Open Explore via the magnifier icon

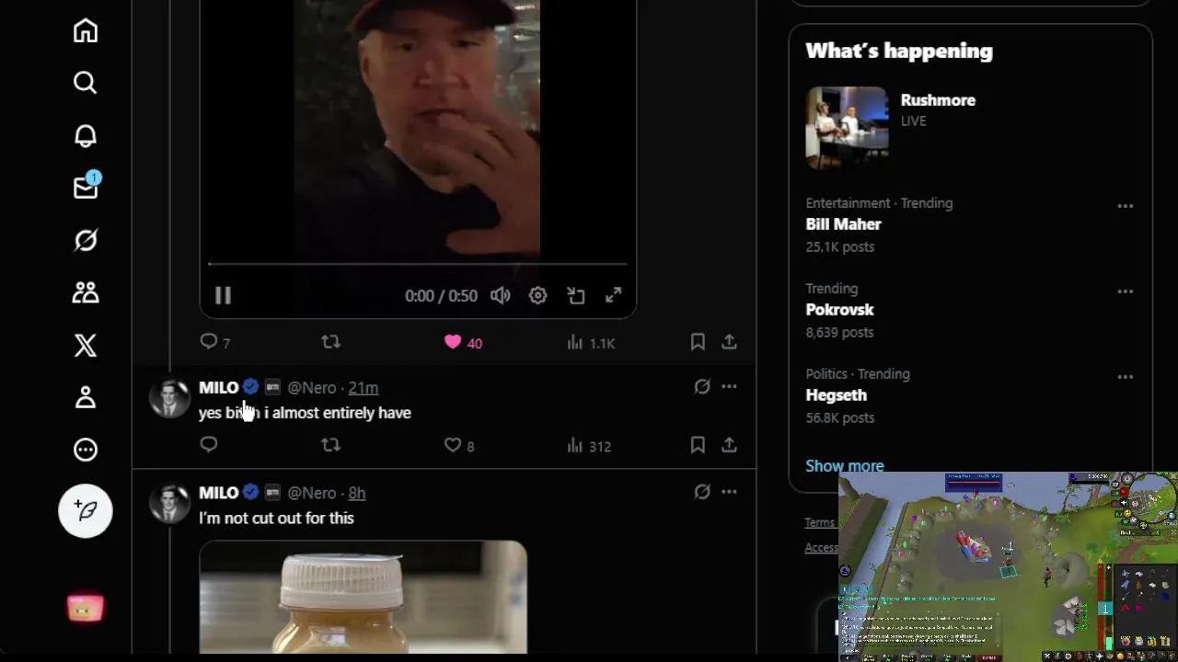[x=86, y=83]
